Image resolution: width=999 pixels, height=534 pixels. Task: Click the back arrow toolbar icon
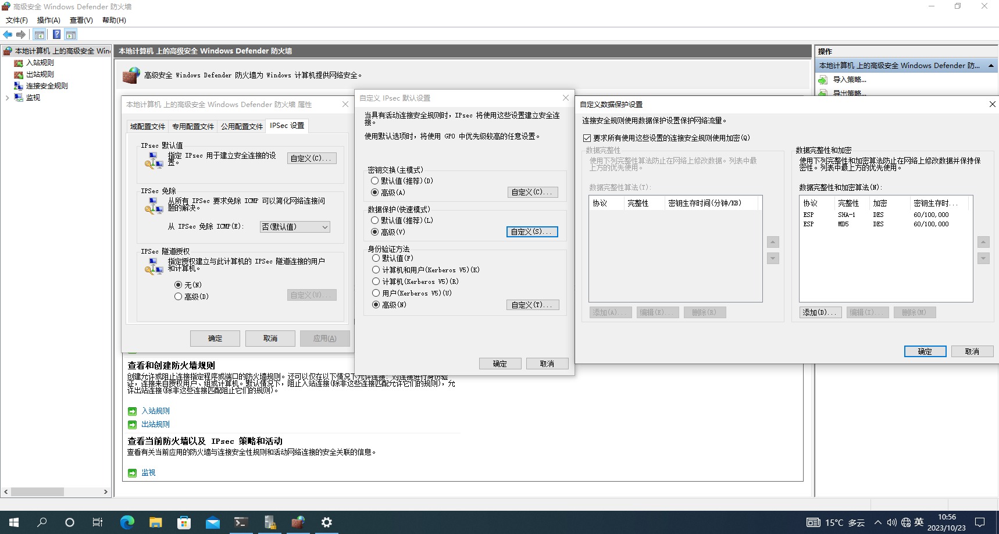click(x=8, y=35)
